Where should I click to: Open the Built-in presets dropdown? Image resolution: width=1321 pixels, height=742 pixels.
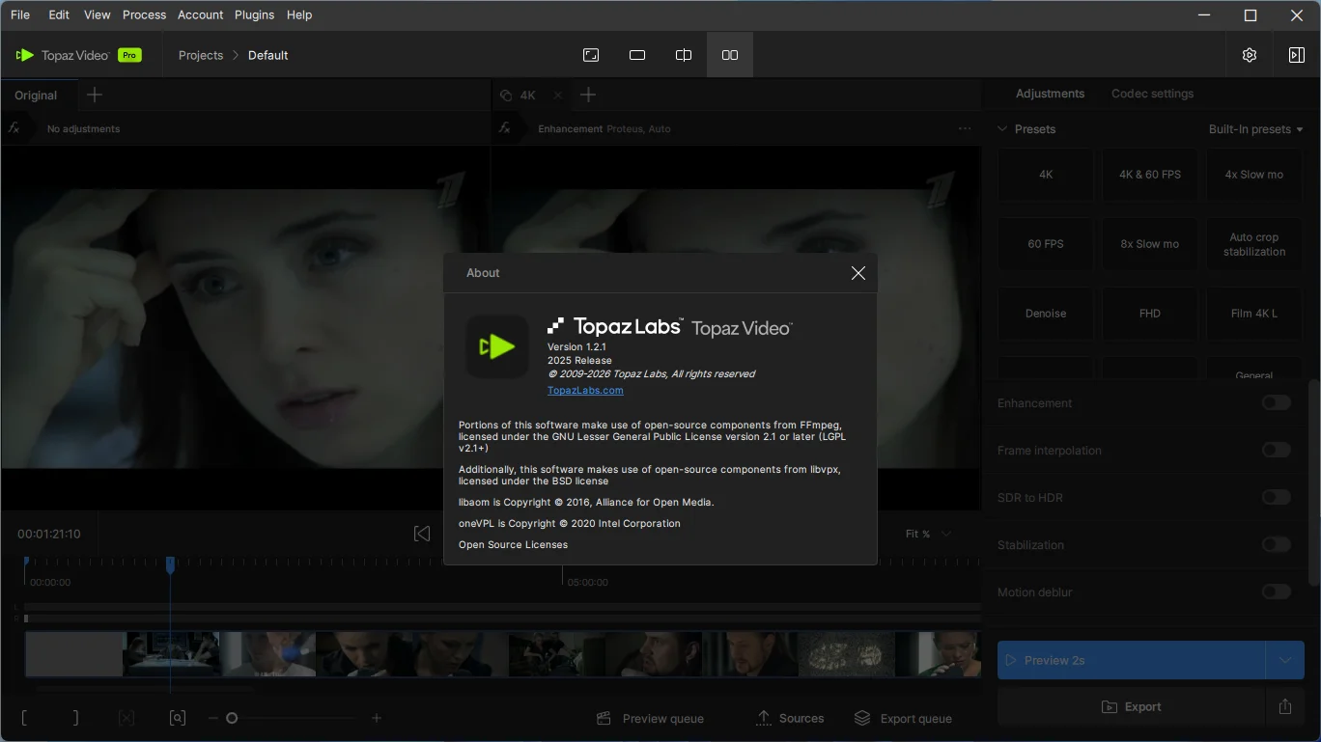1255,129
